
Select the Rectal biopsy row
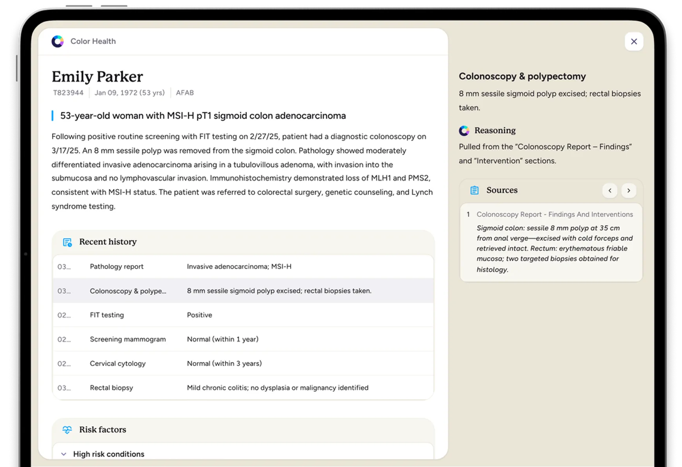click(x=243, y=388)
